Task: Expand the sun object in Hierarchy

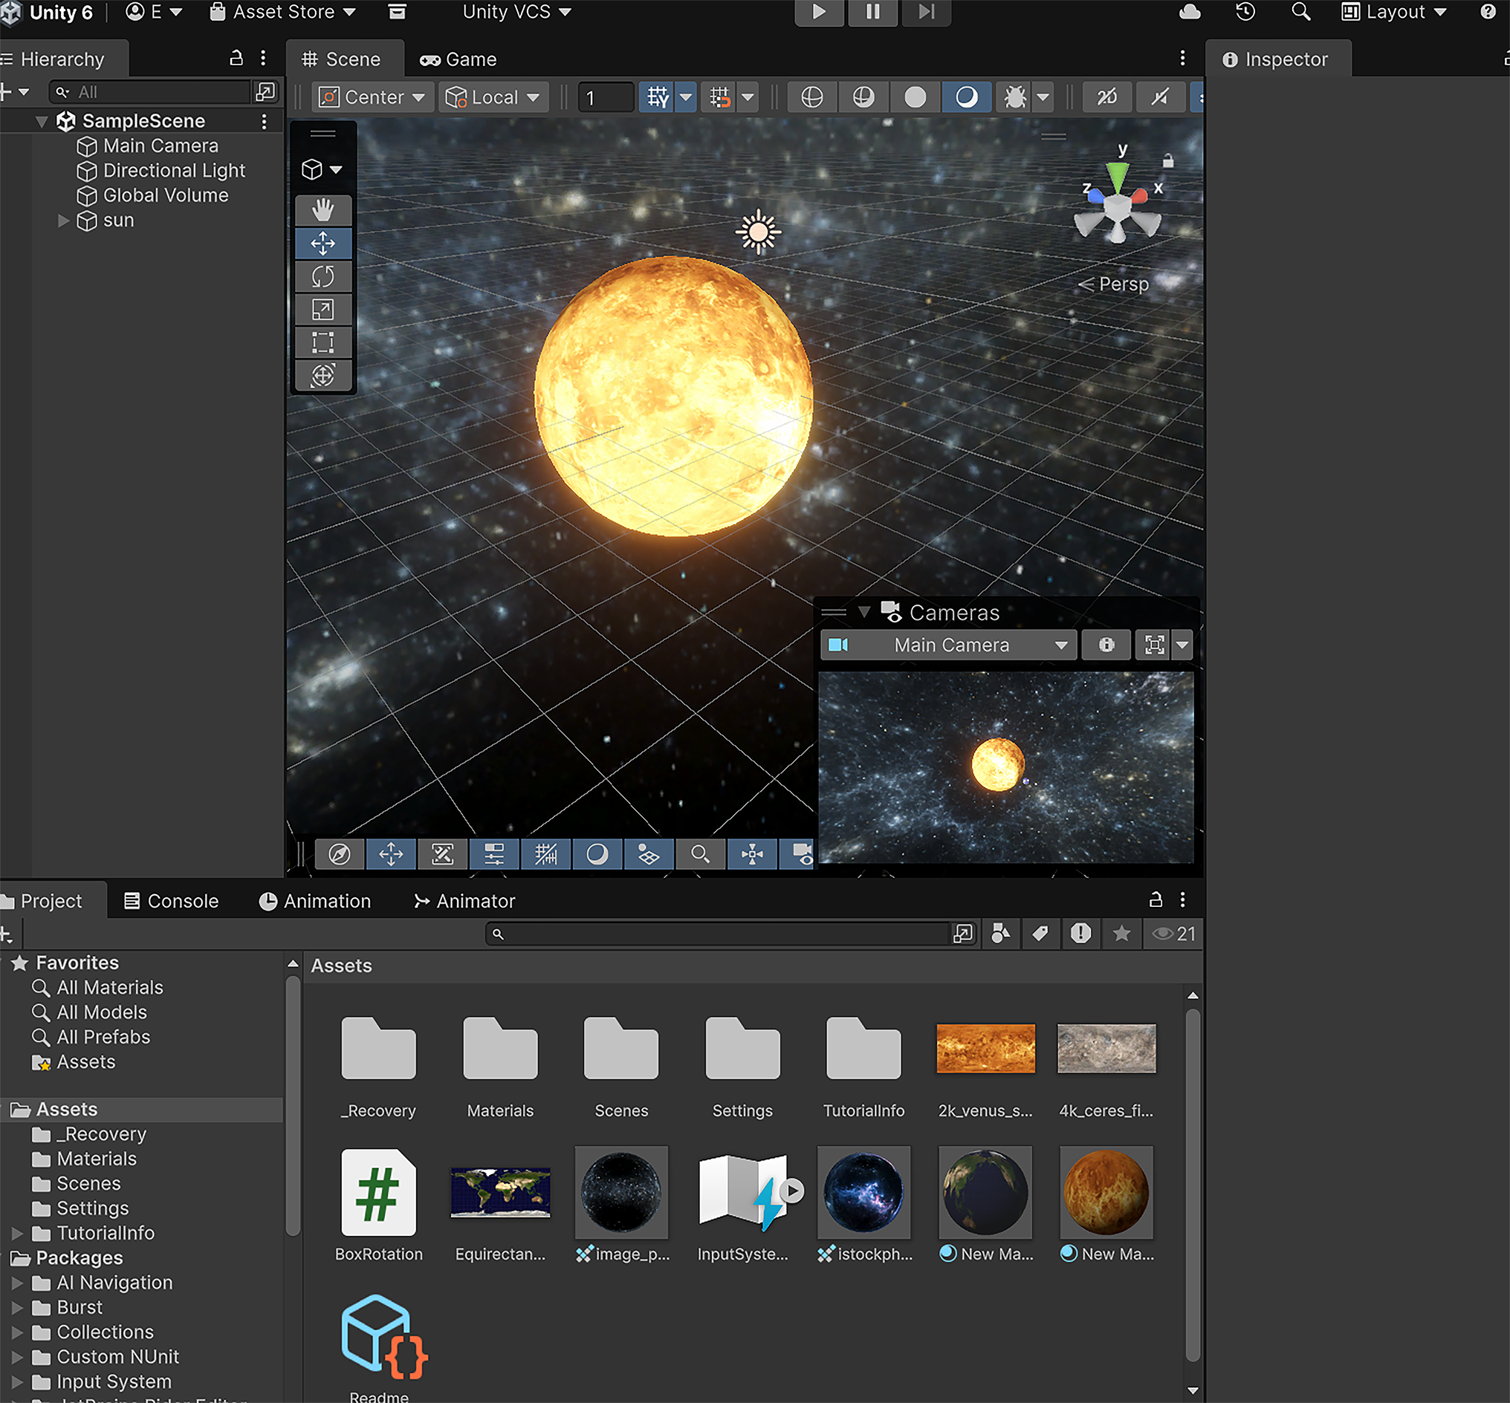Action: 64,221
